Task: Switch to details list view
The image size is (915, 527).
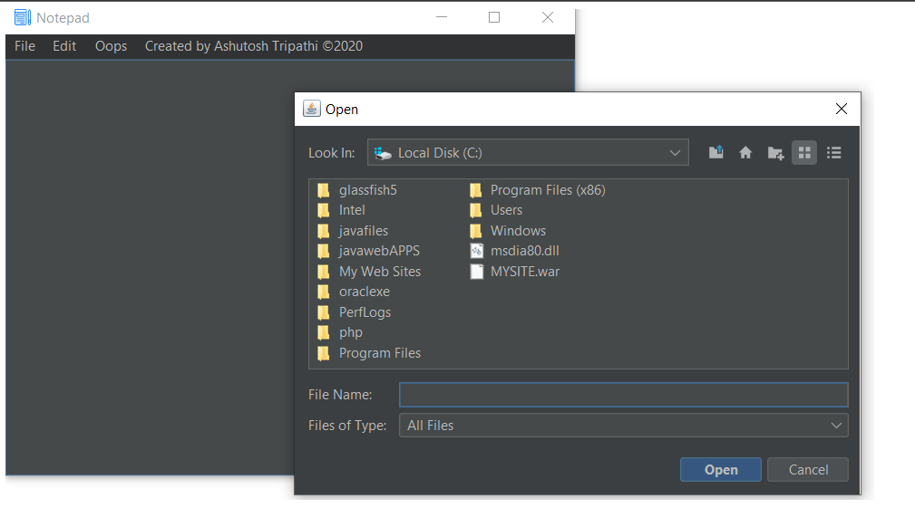Action: pos(834,153)
